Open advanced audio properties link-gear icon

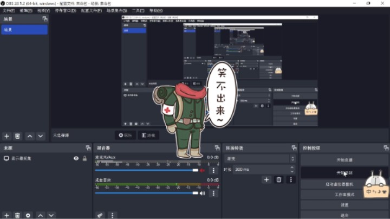tap(100, 215)
